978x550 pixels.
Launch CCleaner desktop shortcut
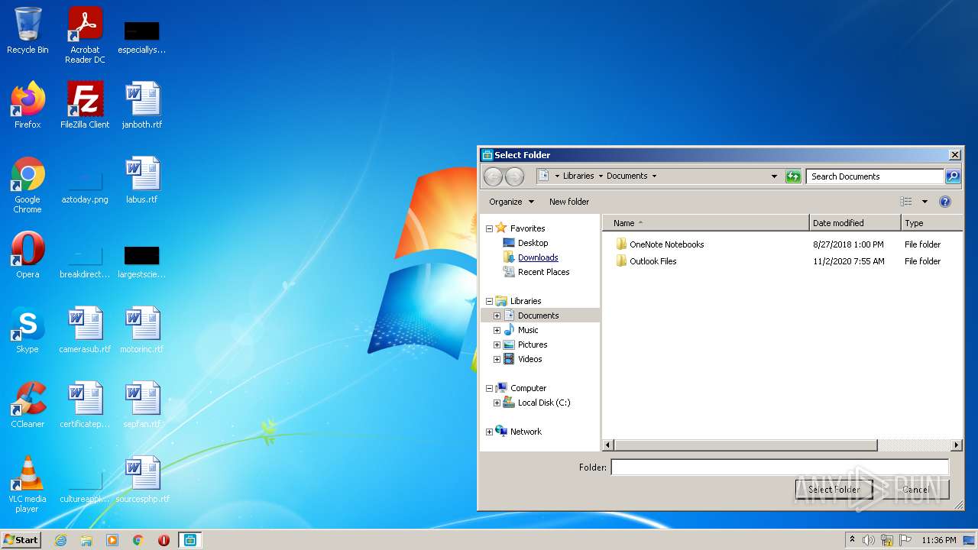(28, 405)
